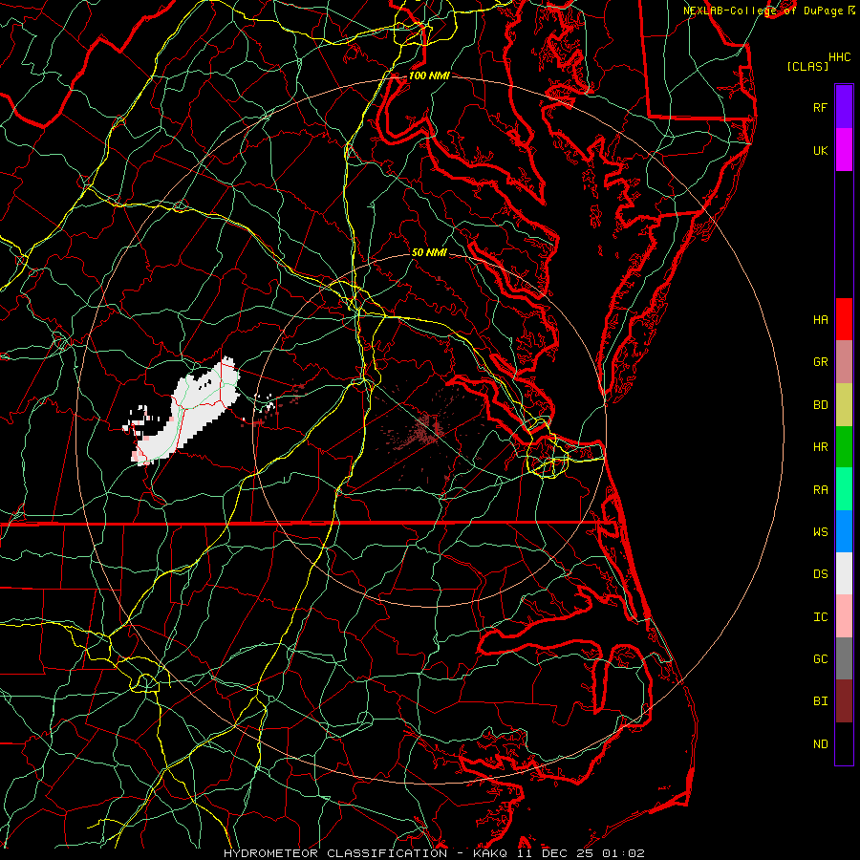
Task: Click the HR green legend swatch
Action: (x=844, y=447)
